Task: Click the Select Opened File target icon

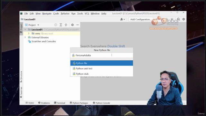Action: [56, 25]
